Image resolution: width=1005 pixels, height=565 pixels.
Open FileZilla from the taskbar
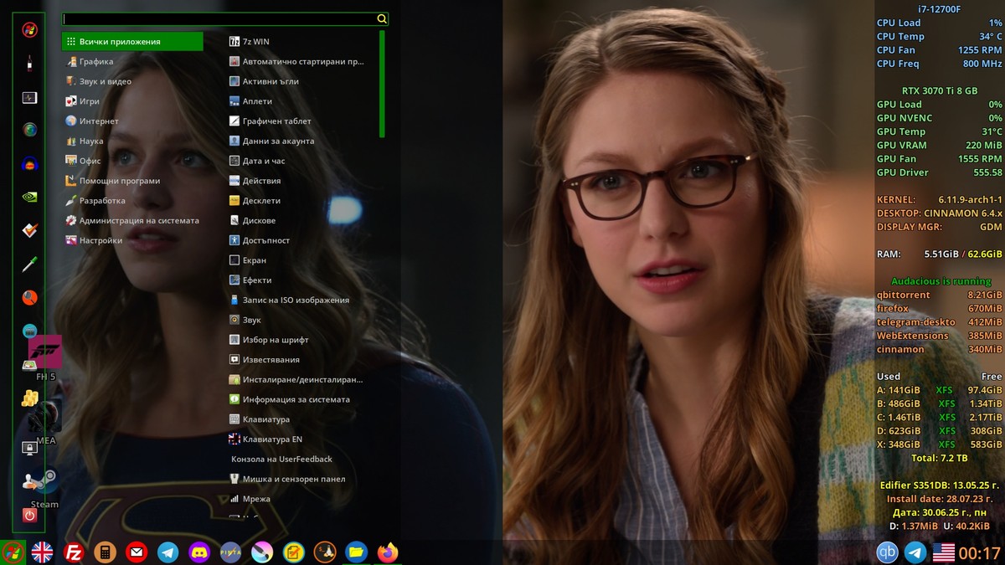click(74, 552)
